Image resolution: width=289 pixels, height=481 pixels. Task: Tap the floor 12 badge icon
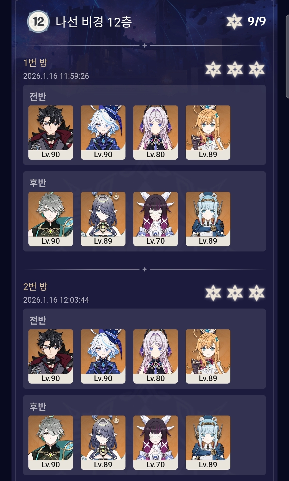(x=38, y=21)
